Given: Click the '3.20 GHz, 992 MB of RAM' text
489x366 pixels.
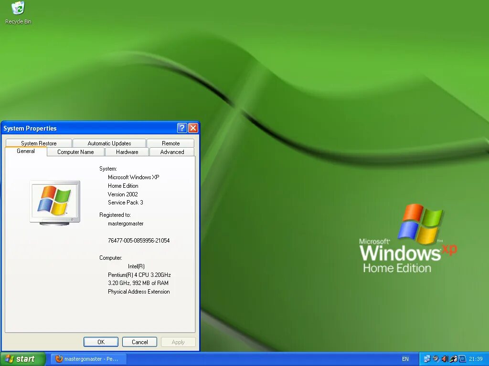Looking at the screenshot, I should click(x=138, y=283).
